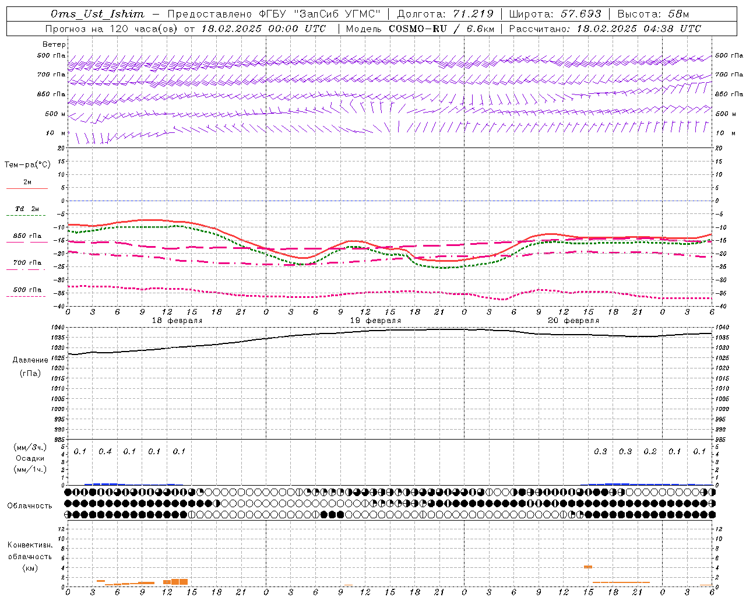This screenshot has width=746, height=597.
Task: Select the (мм/3ч.) precipitation unit label
Action: click(30, 448)
